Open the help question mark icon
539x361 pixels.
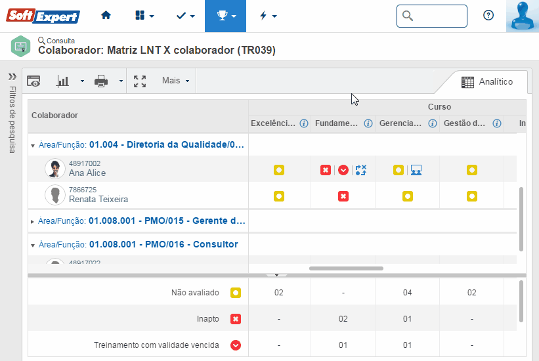tap(488, 16)
